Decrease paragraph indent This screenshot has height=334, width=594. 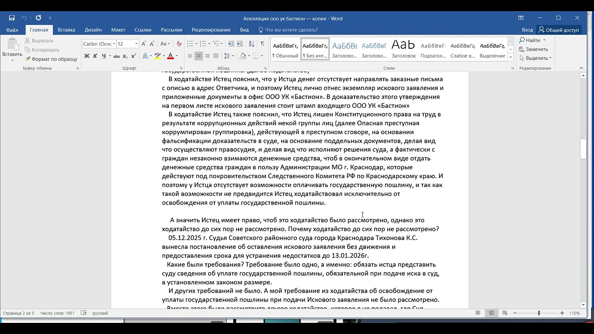231,44
